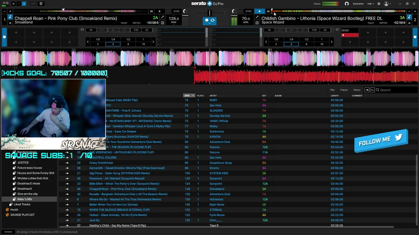Select ALL library sources filter

372,90
